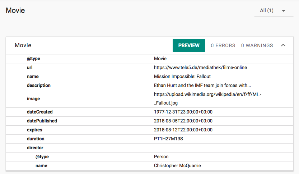The image size is (299, 174).
Task: Click the 0 WARNINGS label
Action: pyautogui.click(x=257, y=45)
